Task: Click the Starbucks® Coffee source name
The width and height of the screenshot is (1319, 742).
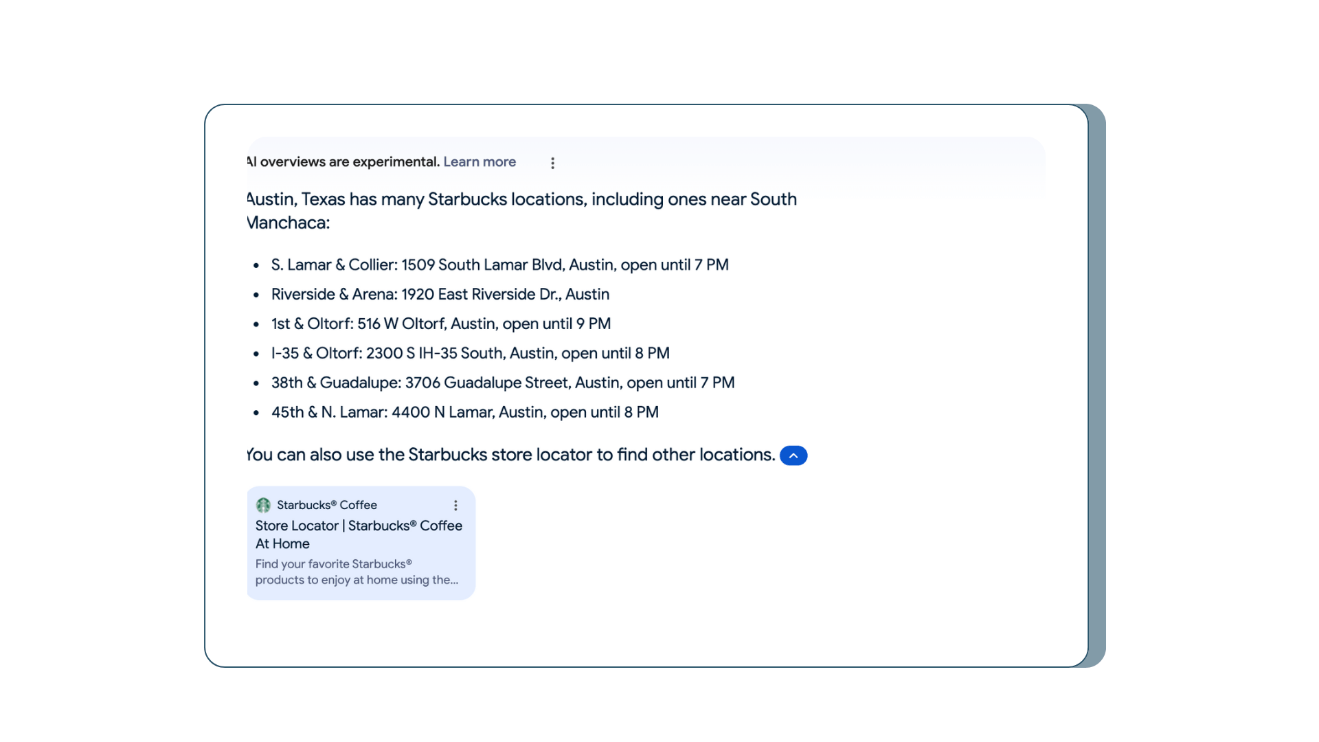Action: pos(326,505)
